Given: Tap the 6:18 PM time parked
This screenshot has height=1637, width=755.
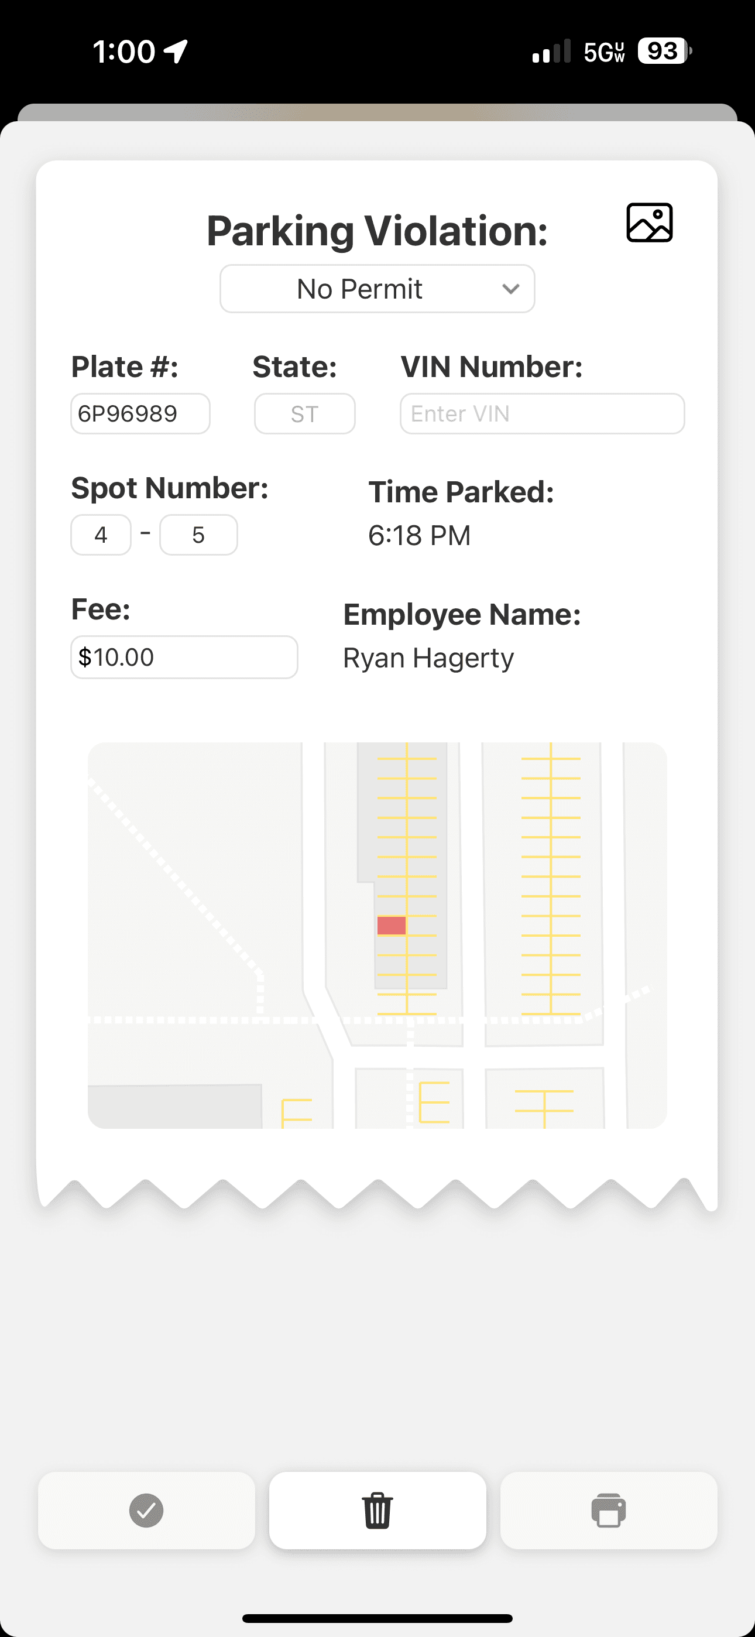Looking at the screenshot, I should (x=420, y=535).
